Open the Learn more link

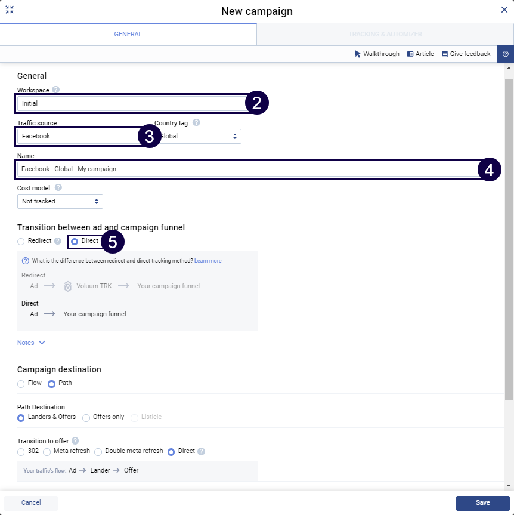208,261
